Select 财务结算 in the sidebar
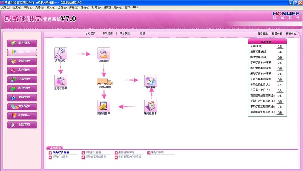Viewport: 303px width, 171px height. pyautogui.click(x=22, y=106)
